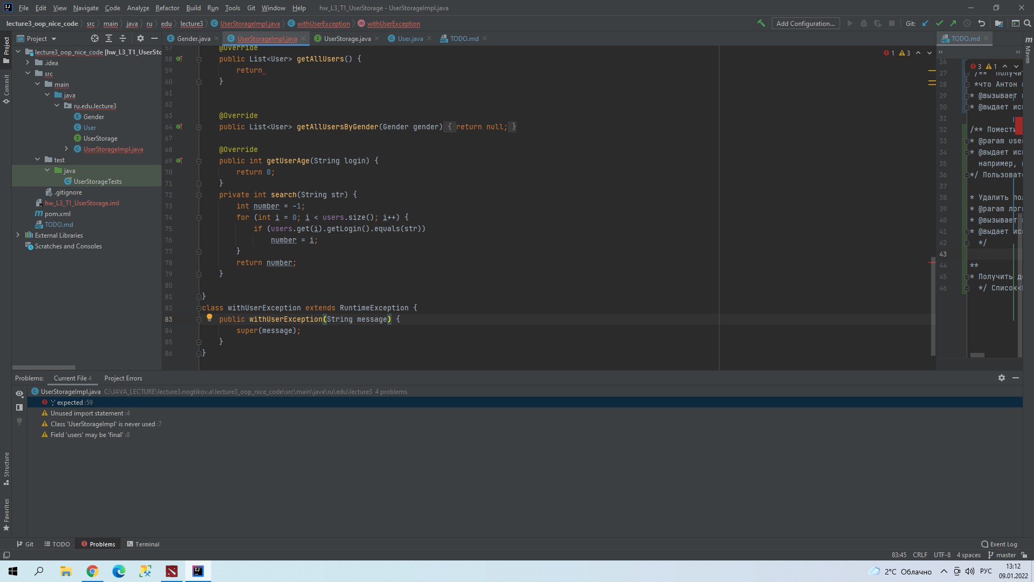This screenshot has width=1034, height=582.
Task: Click the Build project hammer icon
Action: click(761, 23)
